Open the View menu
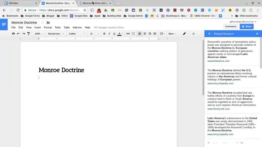 pyautogui.click(x=29, y=27)
